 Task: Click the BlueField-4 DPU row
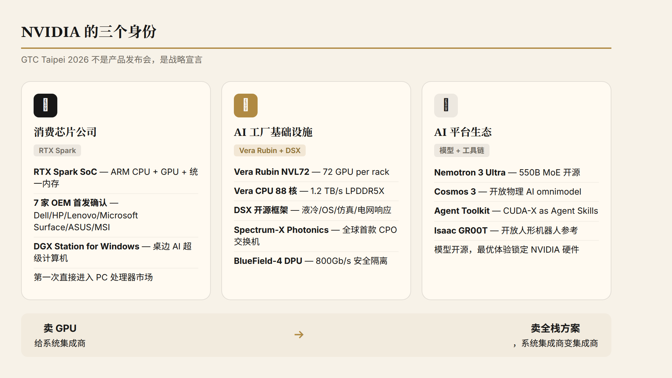[316, 261]
